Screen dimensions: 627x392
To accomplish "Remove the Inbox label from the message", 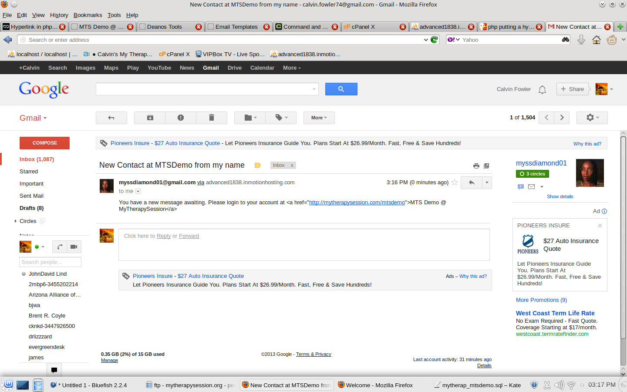I will (292, 166).
